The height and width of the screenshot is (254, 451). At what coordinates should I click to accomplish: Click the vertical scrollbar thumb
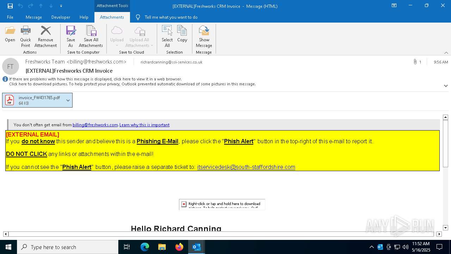[x=445, y=144]
